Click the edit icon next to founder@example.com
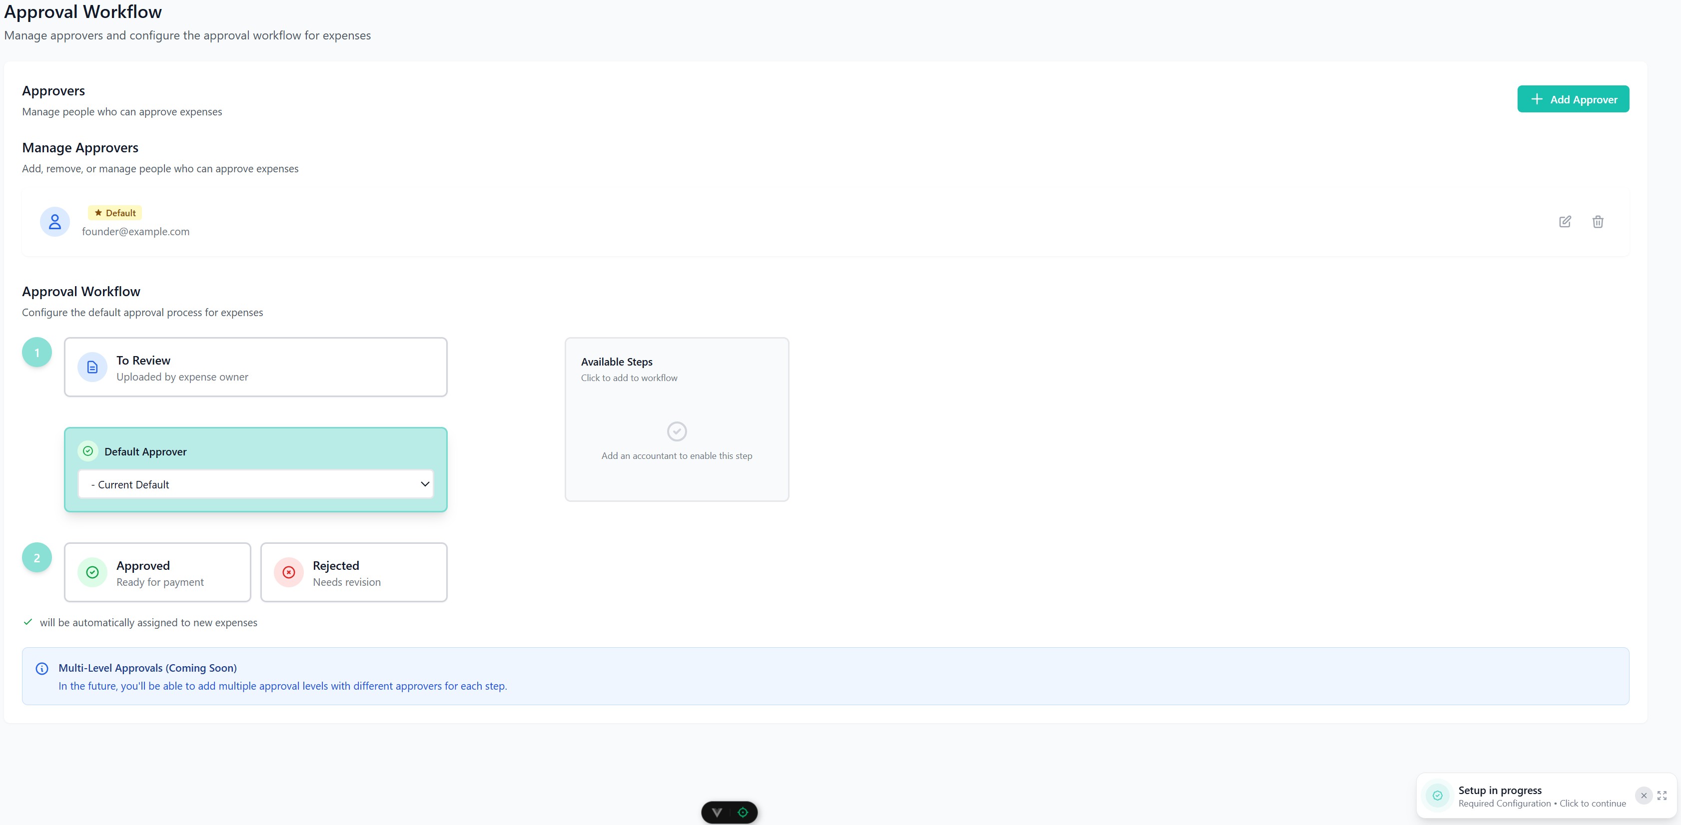 (1564, 222)
